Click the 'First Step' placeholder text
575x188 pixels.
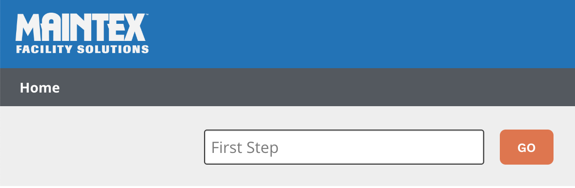pos(245,148)
